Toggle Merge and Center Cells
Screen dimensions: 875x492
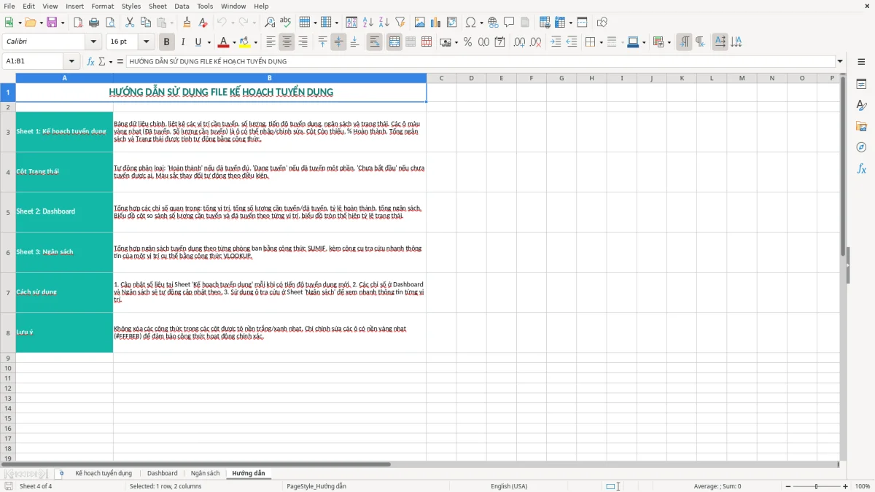click(394, 42)
